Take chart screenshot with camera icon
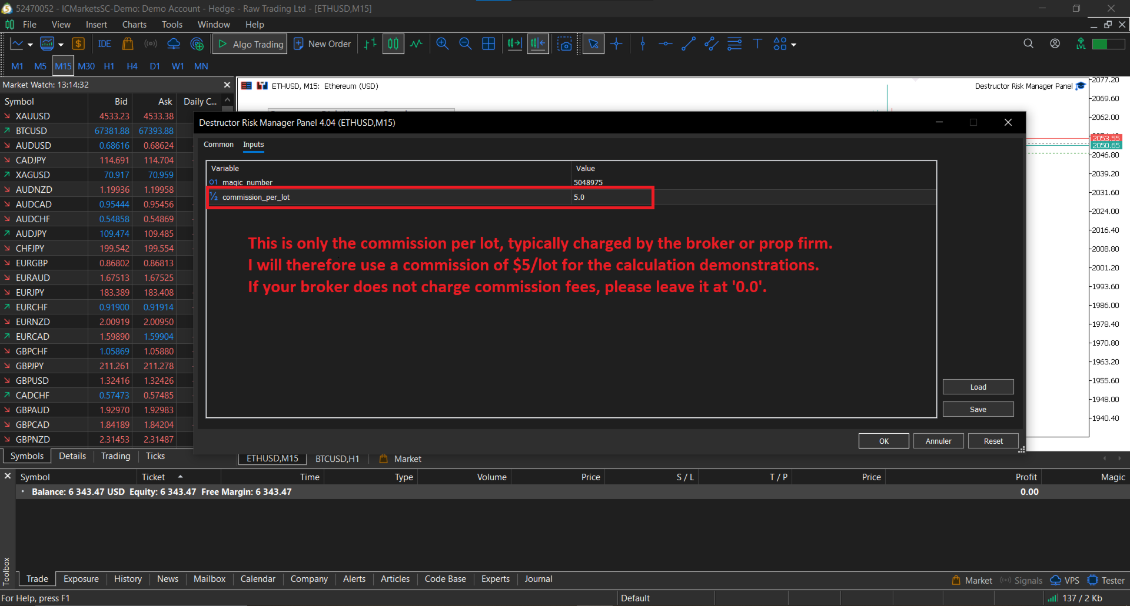This screenshot has width=1130, height=606. tap(565, 44)
